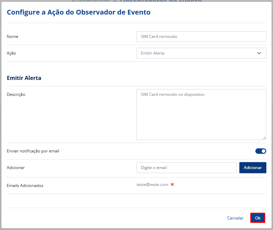Grab the Descrição textarea resize handle
Screen dimensions: 273x230
click(x=264, y=138)
